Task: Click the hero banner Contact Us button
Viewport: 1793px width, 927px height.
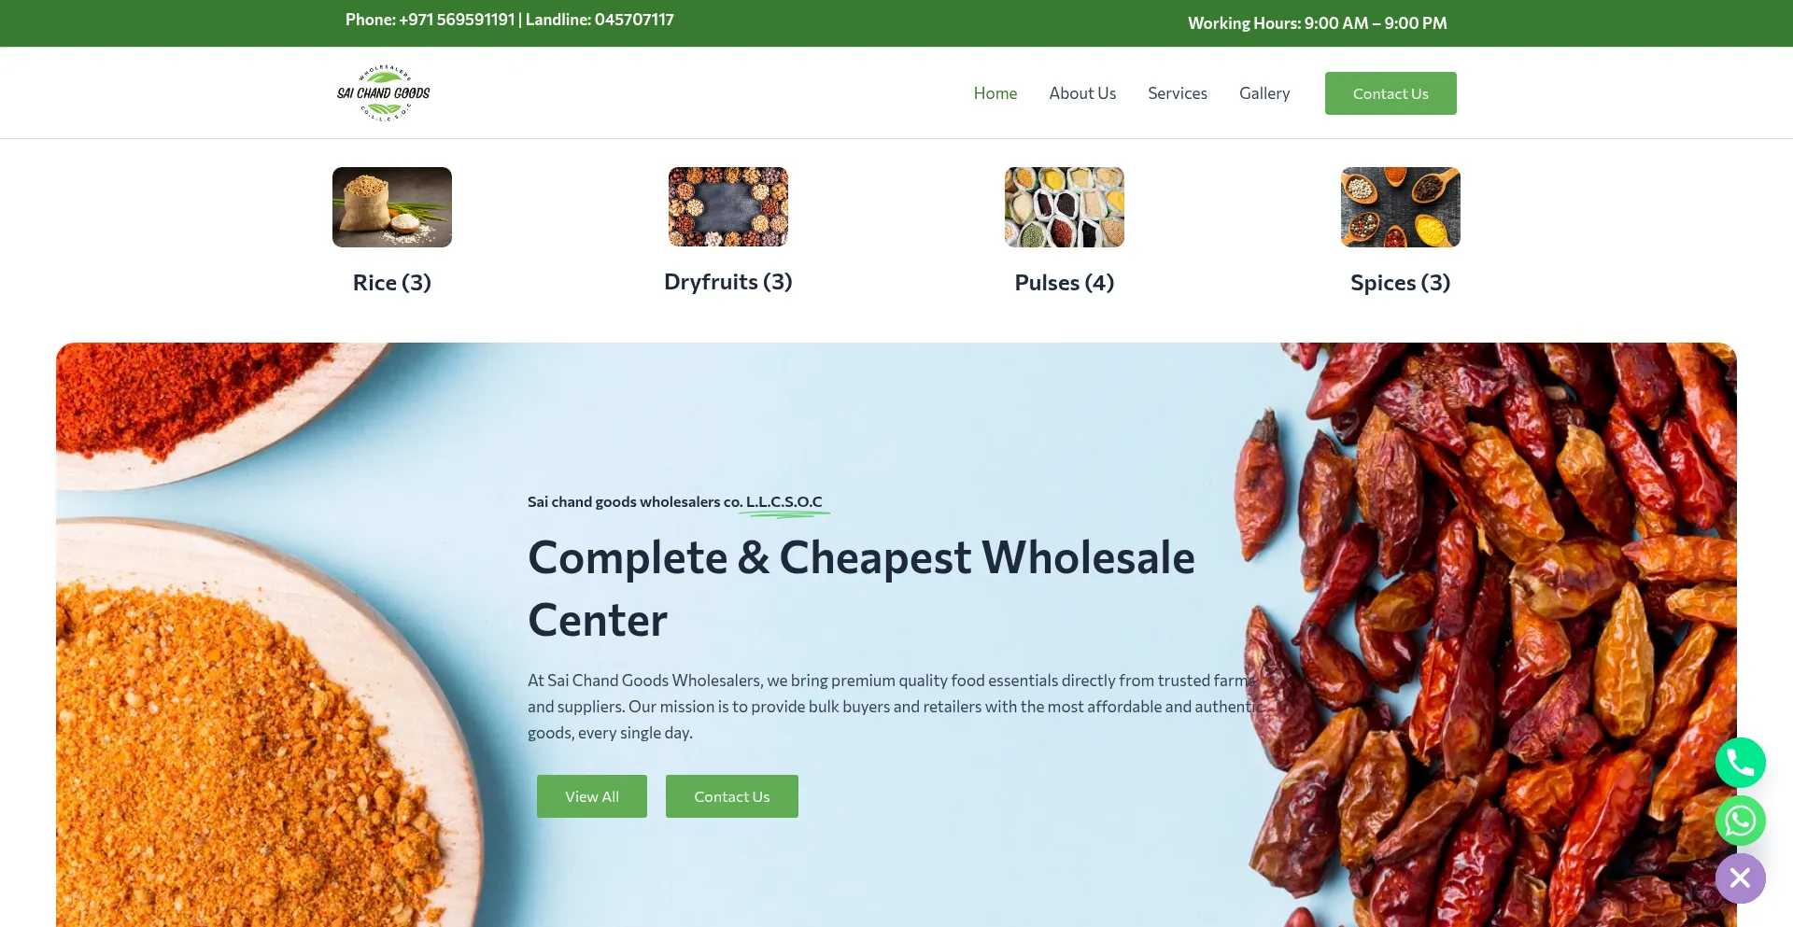Action: point(732,796)
